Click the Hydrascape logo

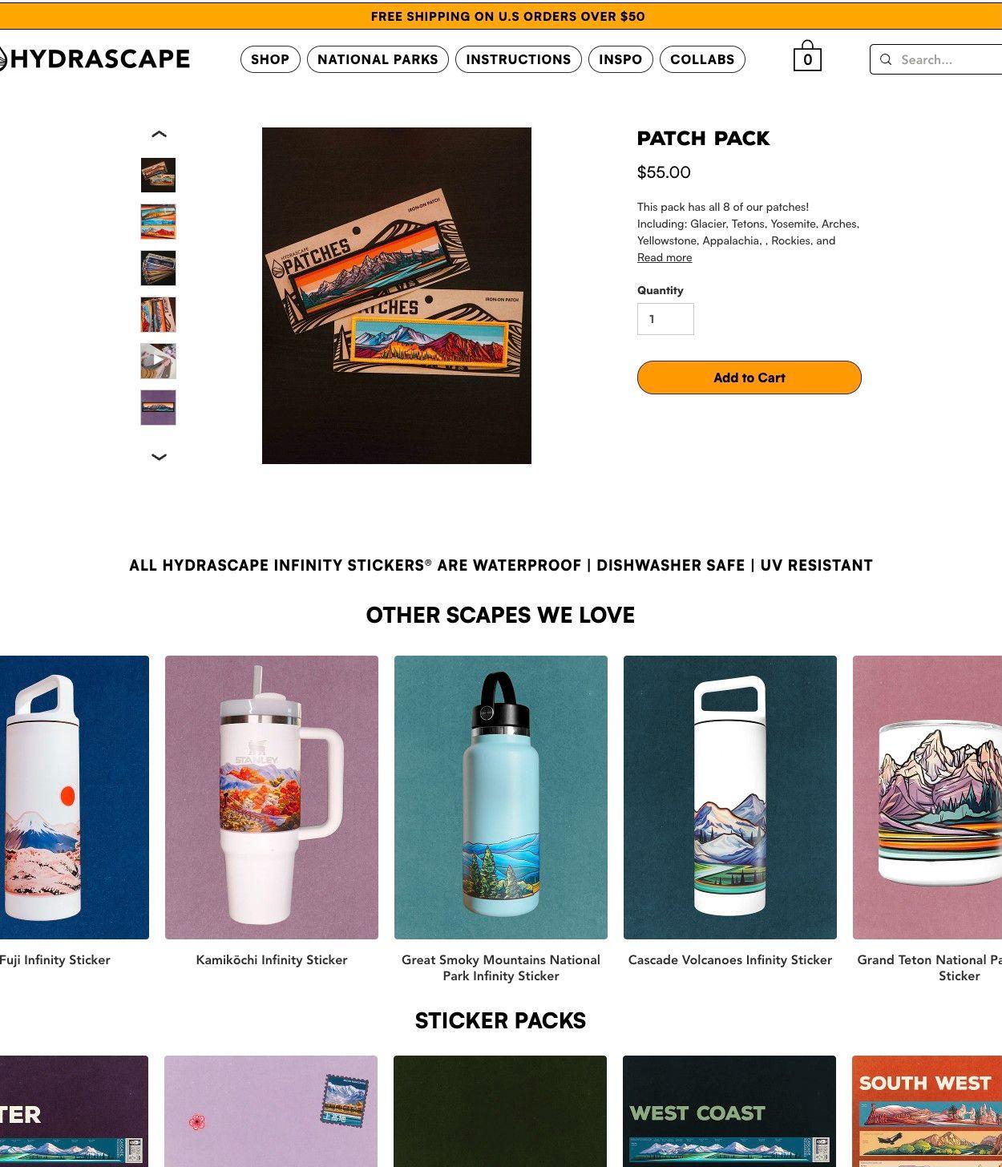pyautogui.click(x=94, y=59)
